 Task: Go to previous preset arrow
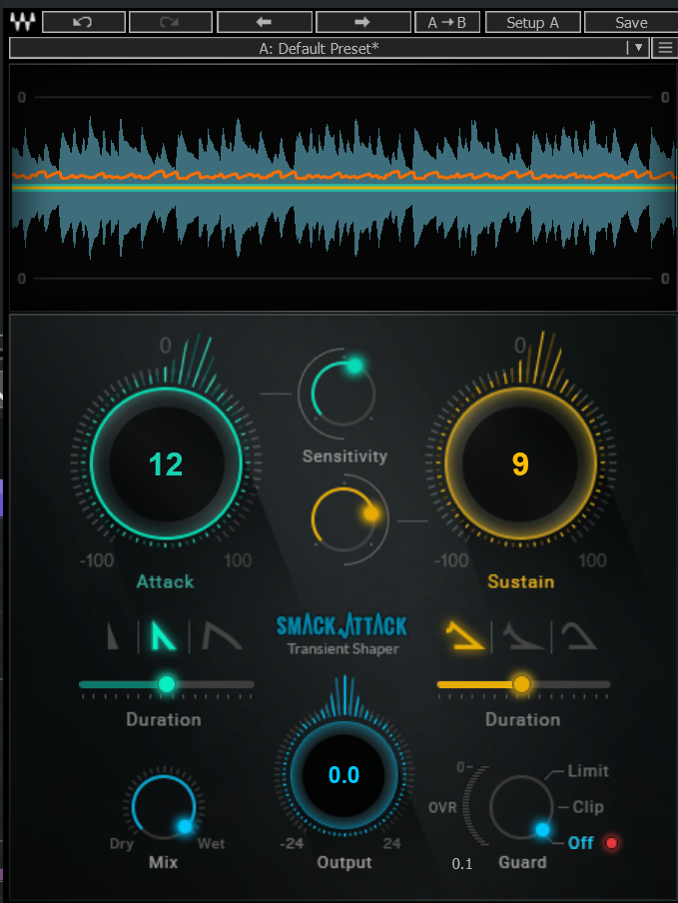(265, 22)
